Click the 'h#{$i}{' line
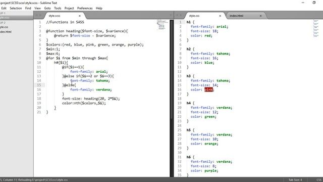This screenshot has height=182, width=323. [61, 63]
